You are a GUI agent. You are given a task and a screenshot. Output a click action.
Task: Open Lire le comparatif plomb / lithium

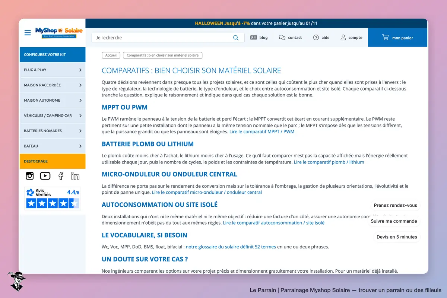(x=329, y=162)
